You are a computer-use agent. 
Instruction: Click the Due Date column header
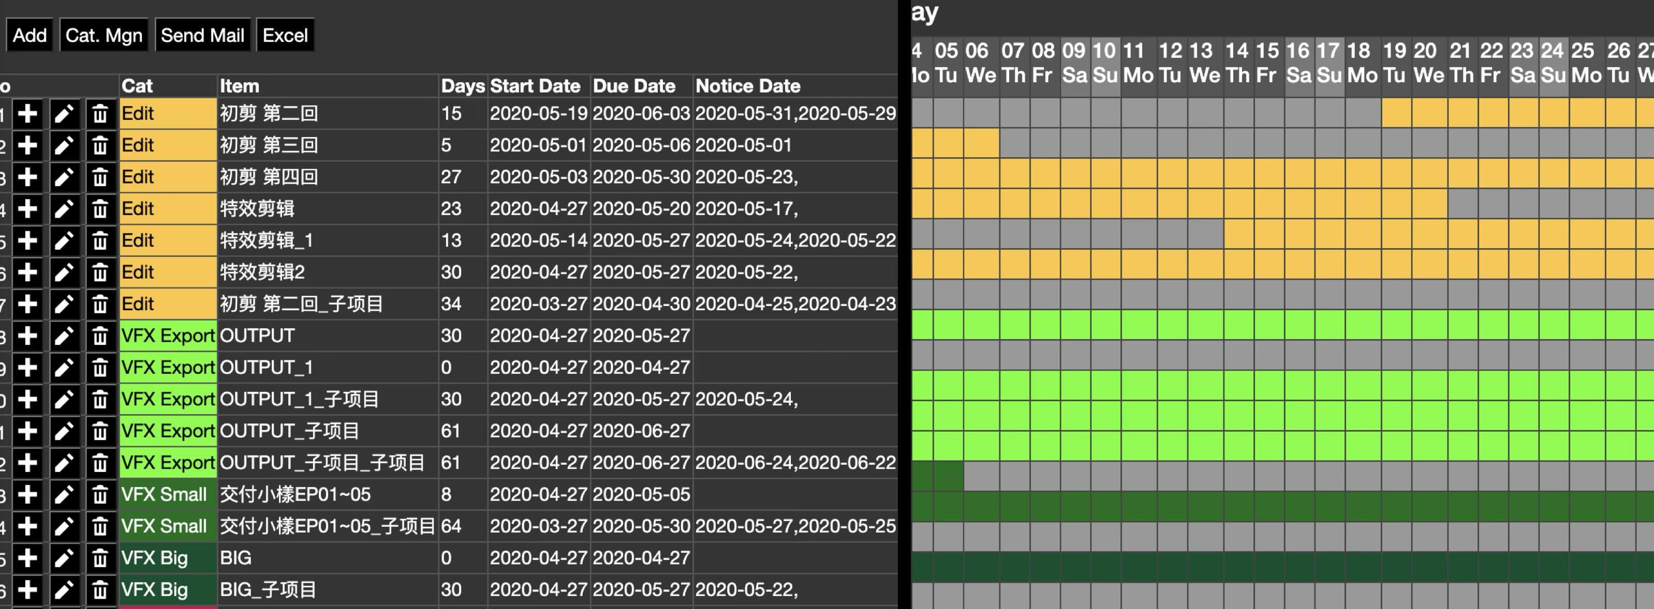pos(634,86)
